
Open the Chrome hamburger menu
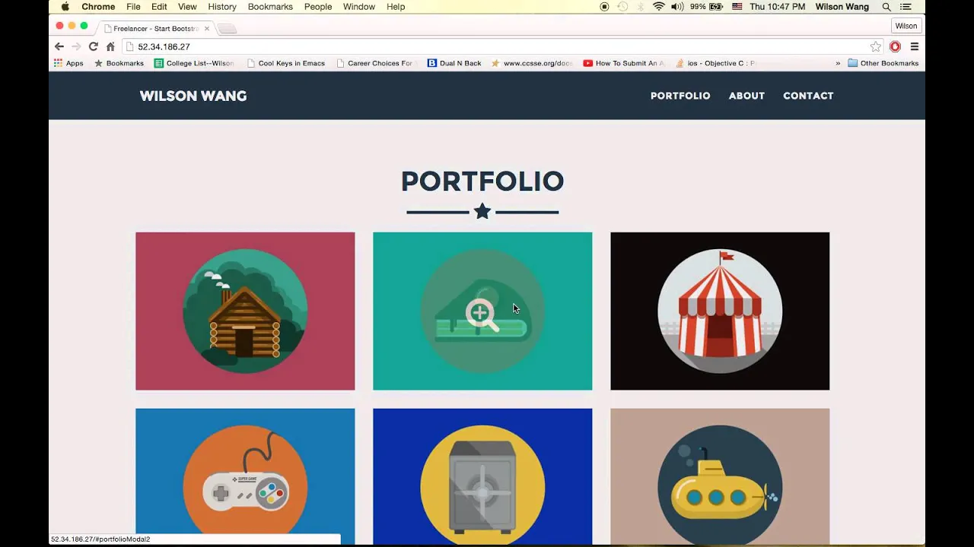coord(915,46)
